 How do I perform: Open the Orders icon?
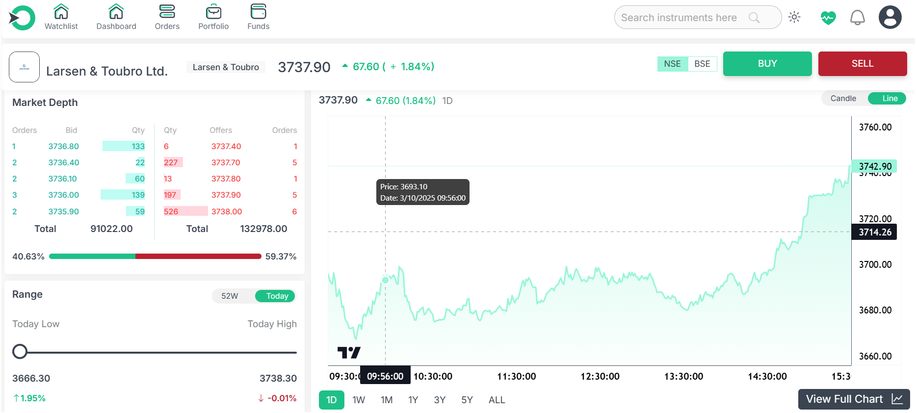(x=167, y=11)
